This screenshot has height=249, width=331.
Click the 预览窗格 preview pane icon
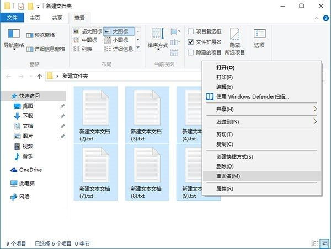click(29, 35)
